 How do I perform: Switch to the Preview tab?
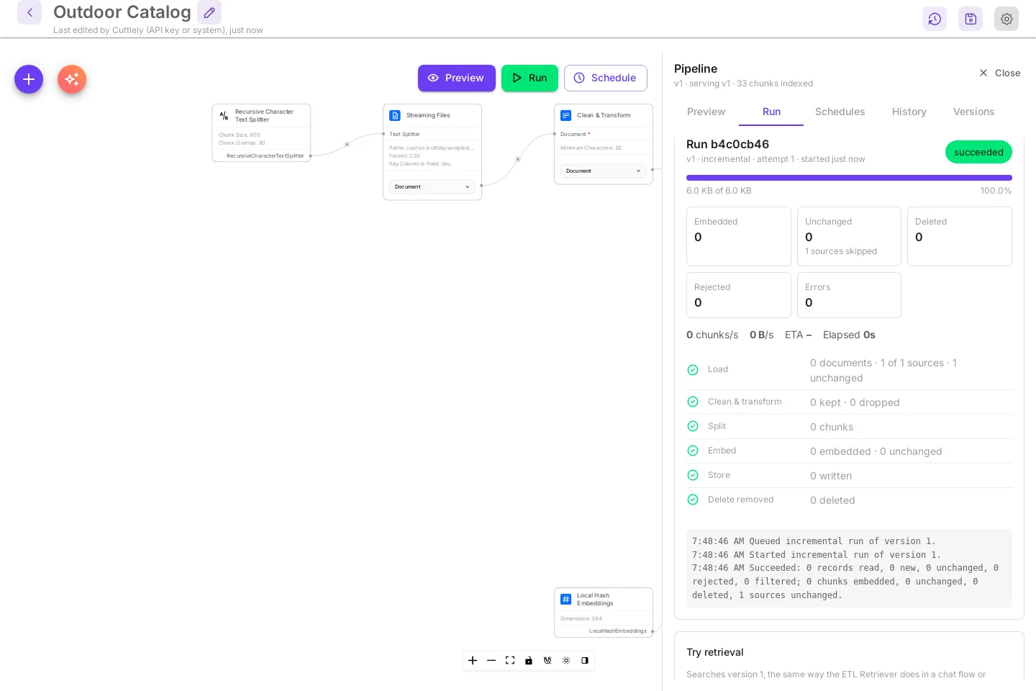click(706, 112)
